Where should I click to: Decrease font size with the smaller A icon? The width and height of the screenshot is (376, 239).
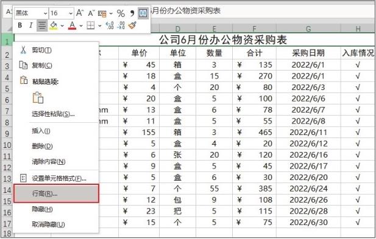tap(91, 13)
